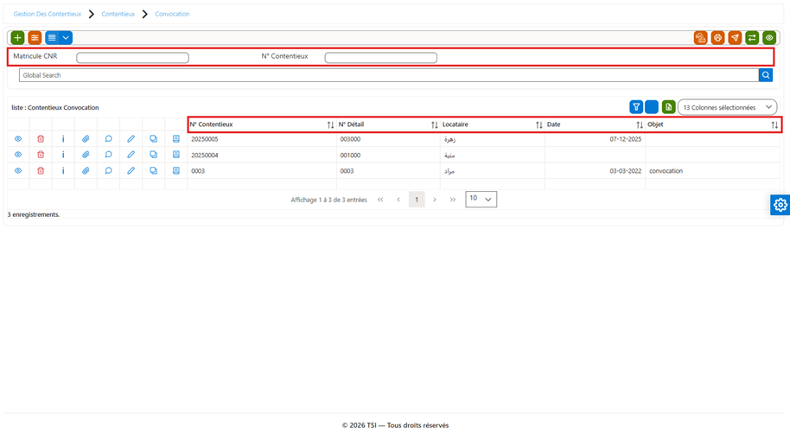Open comment bubble for row 20250004

tap(108, 155)
